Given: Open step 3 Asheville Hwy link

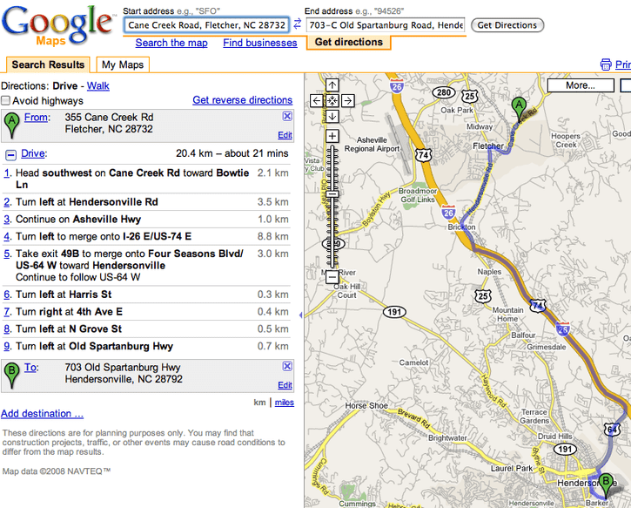Looking at the screenshot, I should point(7,220).
